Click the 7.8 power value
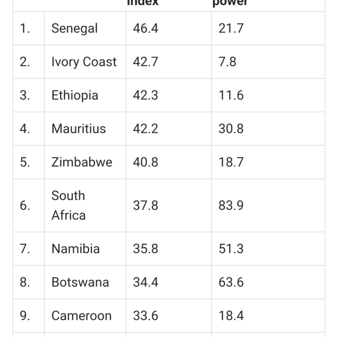Screen dimensions: 337x337 click(227, 62)
